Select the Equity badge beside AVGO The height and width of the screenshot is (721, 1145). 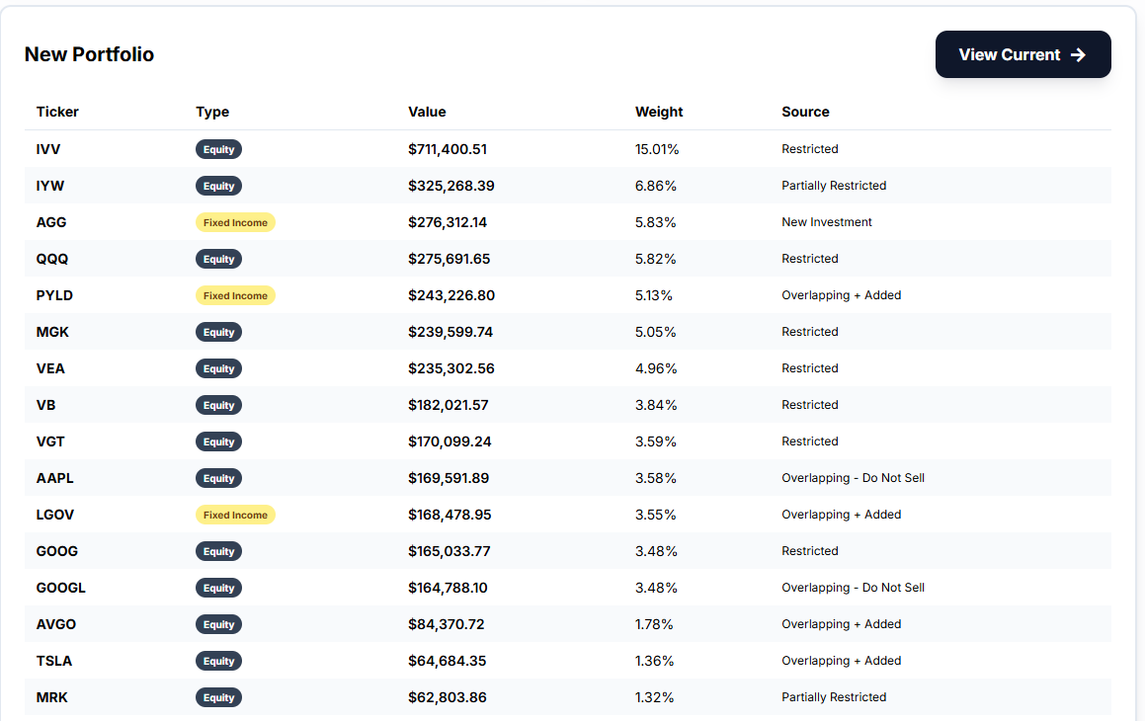click(218, 624)
